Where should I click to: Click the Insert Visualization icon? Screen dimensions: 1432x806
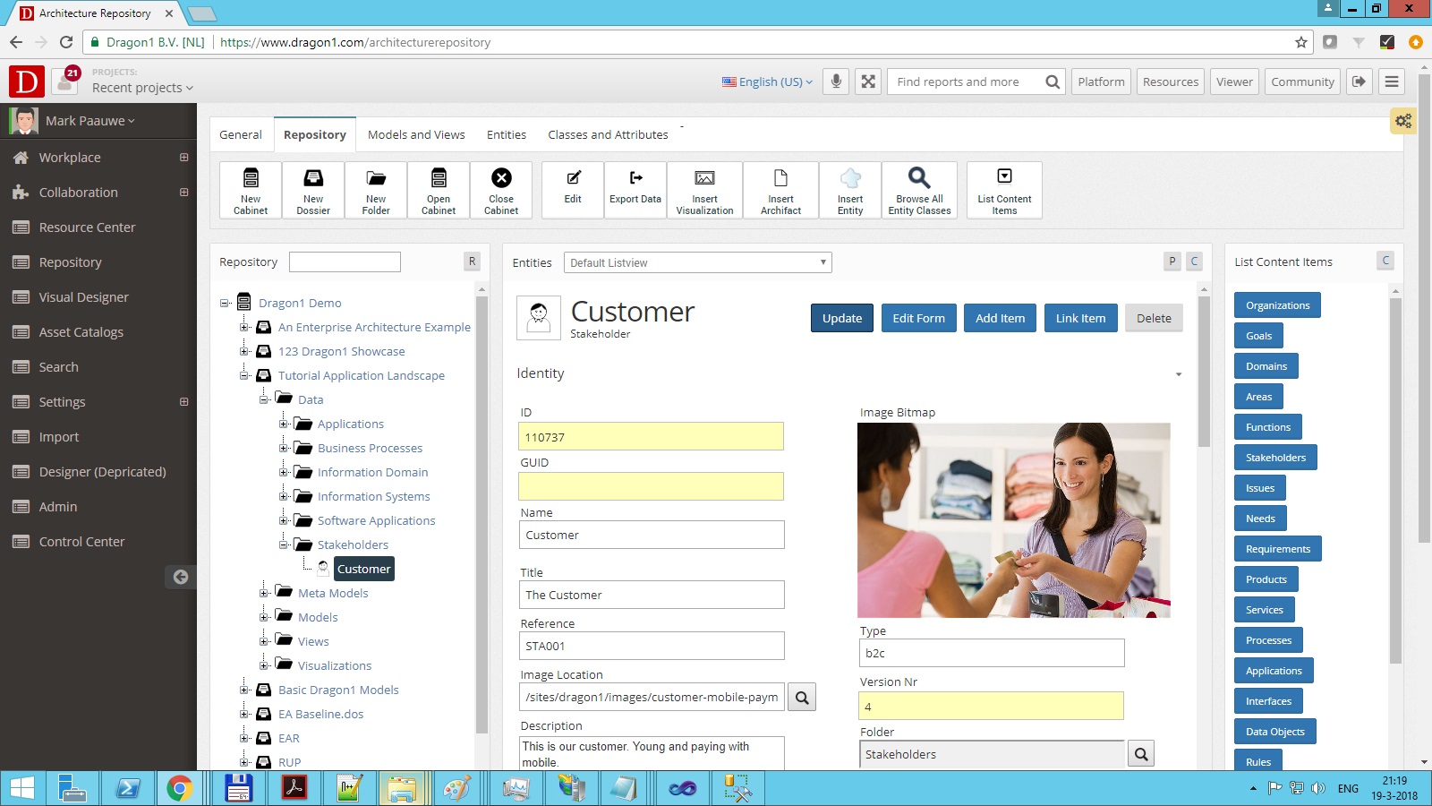click(x=704, y=190)
